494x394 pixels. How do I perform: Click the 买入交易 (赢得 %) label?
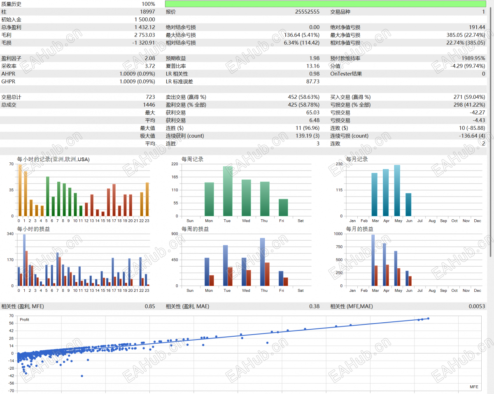click(350, 98)
